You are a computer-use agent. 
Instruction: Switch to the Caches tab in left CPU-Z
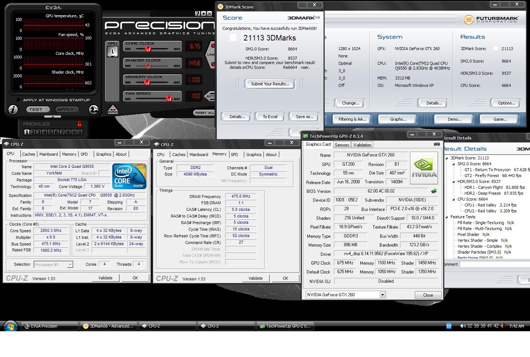pyautogui.click(x=28, y=154)
